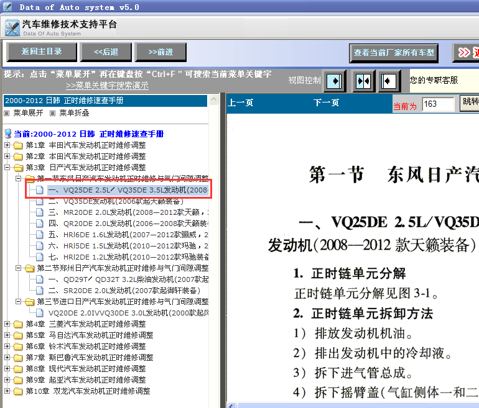Click the folder icon of 第4章 三菱汽车
This screenshot has height=408, width=479.
[18, 324]
